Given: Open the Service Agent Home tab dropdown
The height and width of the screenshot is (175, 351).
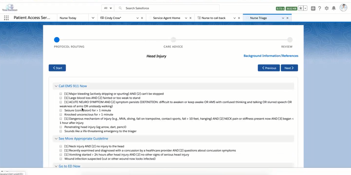Looking at the screenshot, I should pos(186,18).
